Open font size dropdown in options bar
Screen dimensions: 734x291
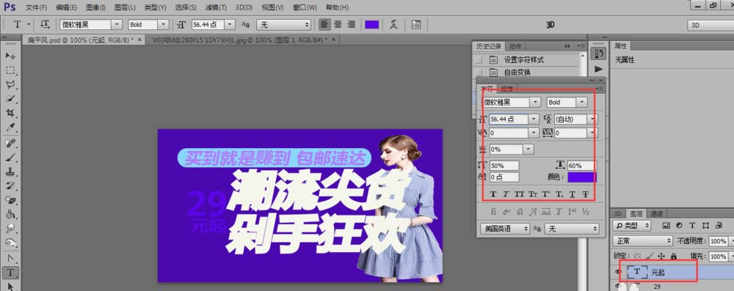click(x=230, y=24)
